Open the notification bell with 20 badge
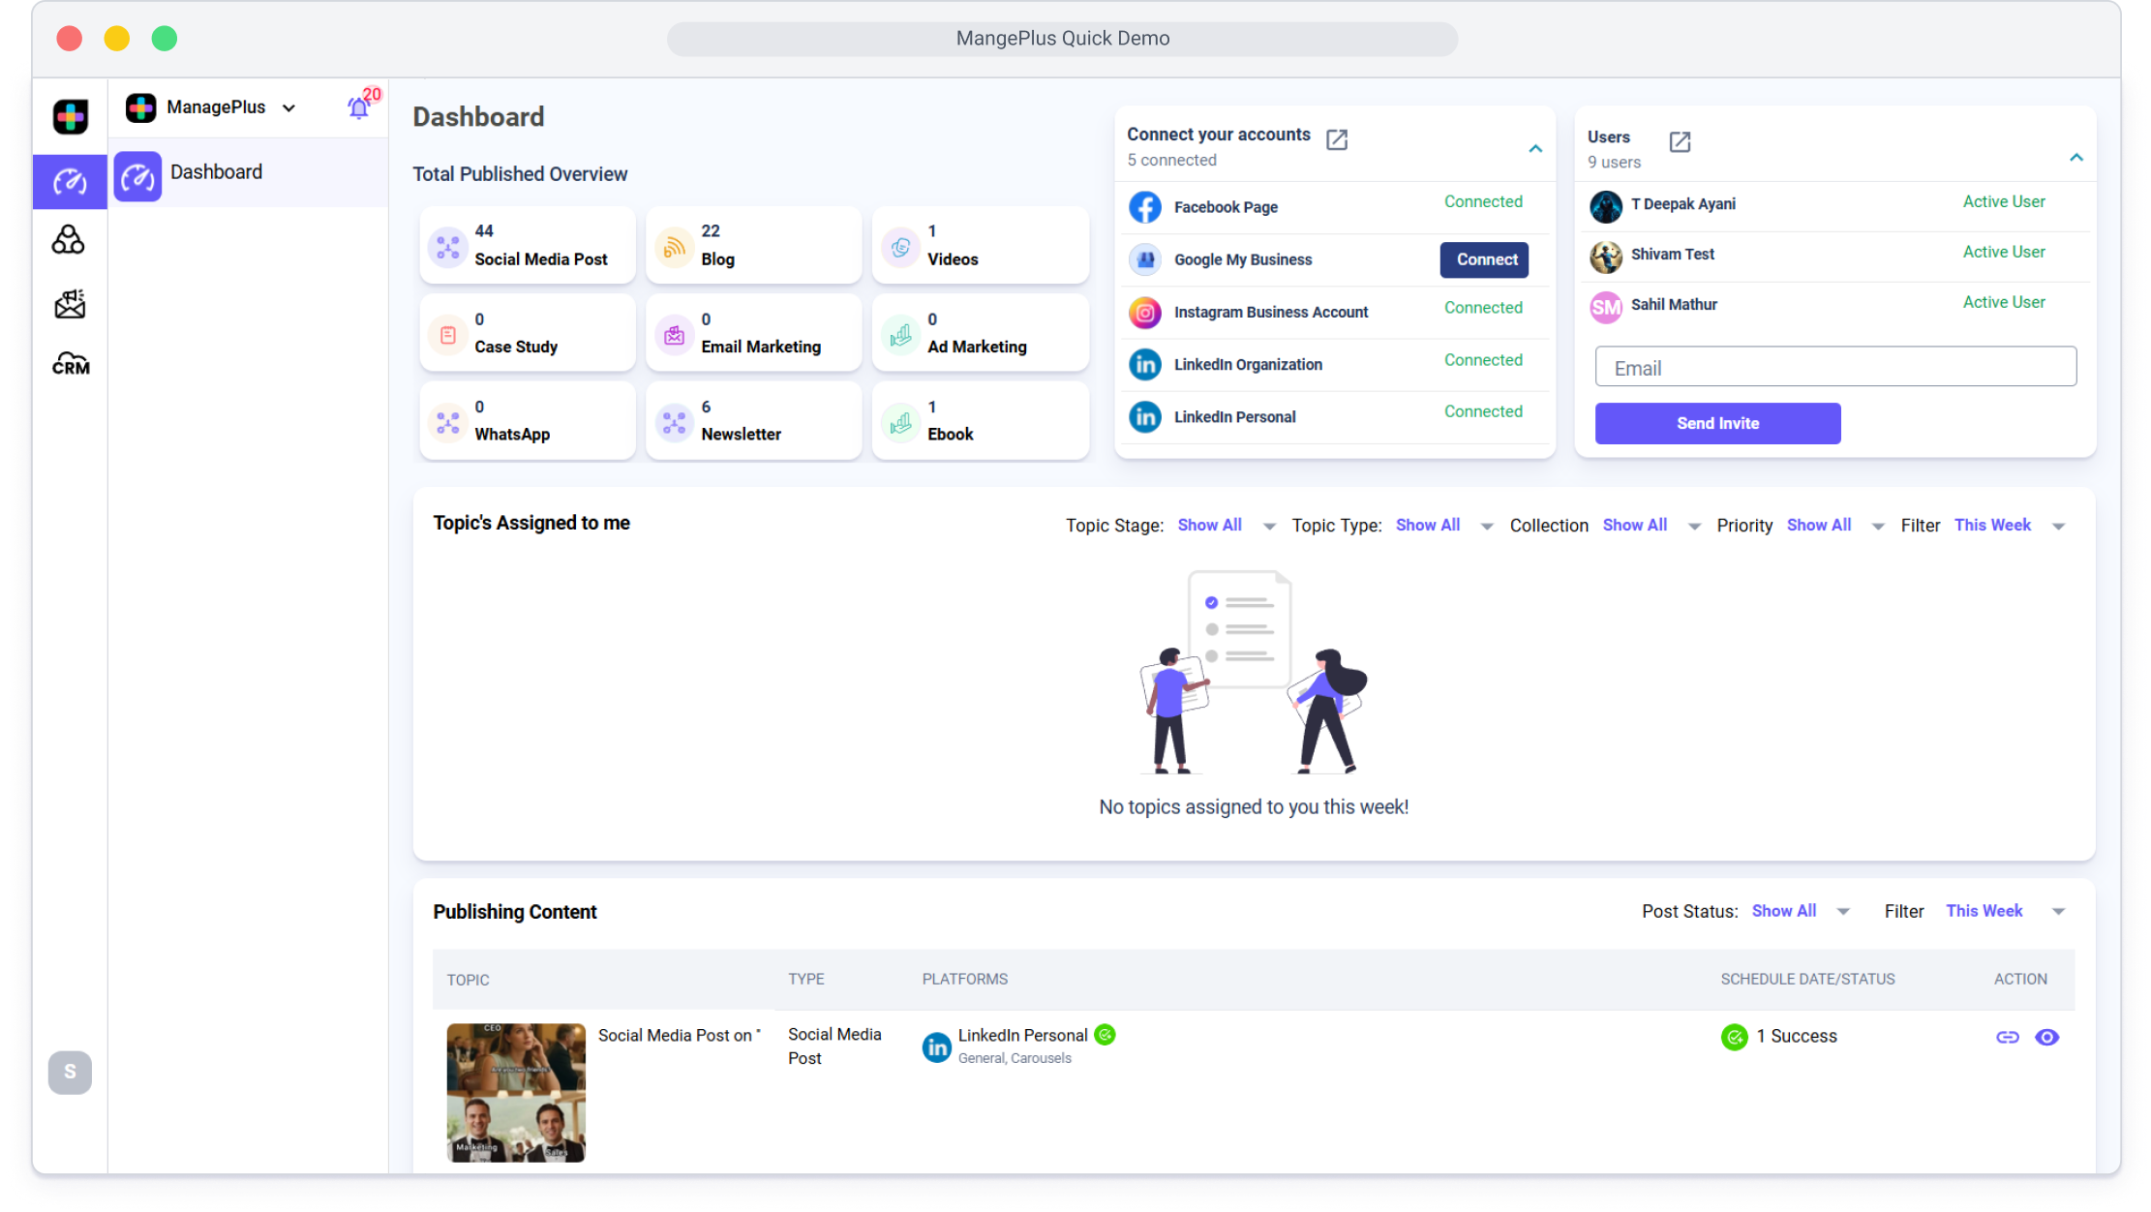 [359, 107]
